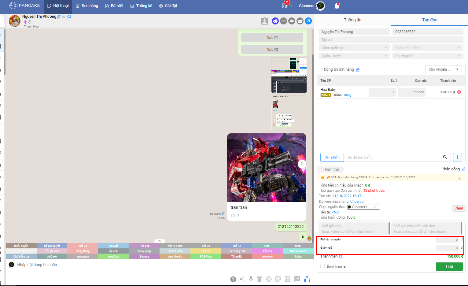The height and width of the screenshot is (286, 468).
Task: Open the notifications bell
Action: click(337, 6)
